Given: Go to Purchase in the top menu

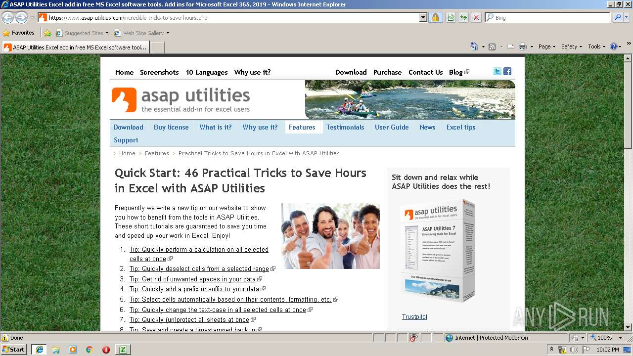Looking at the screenshot, I should click(387, 72).
